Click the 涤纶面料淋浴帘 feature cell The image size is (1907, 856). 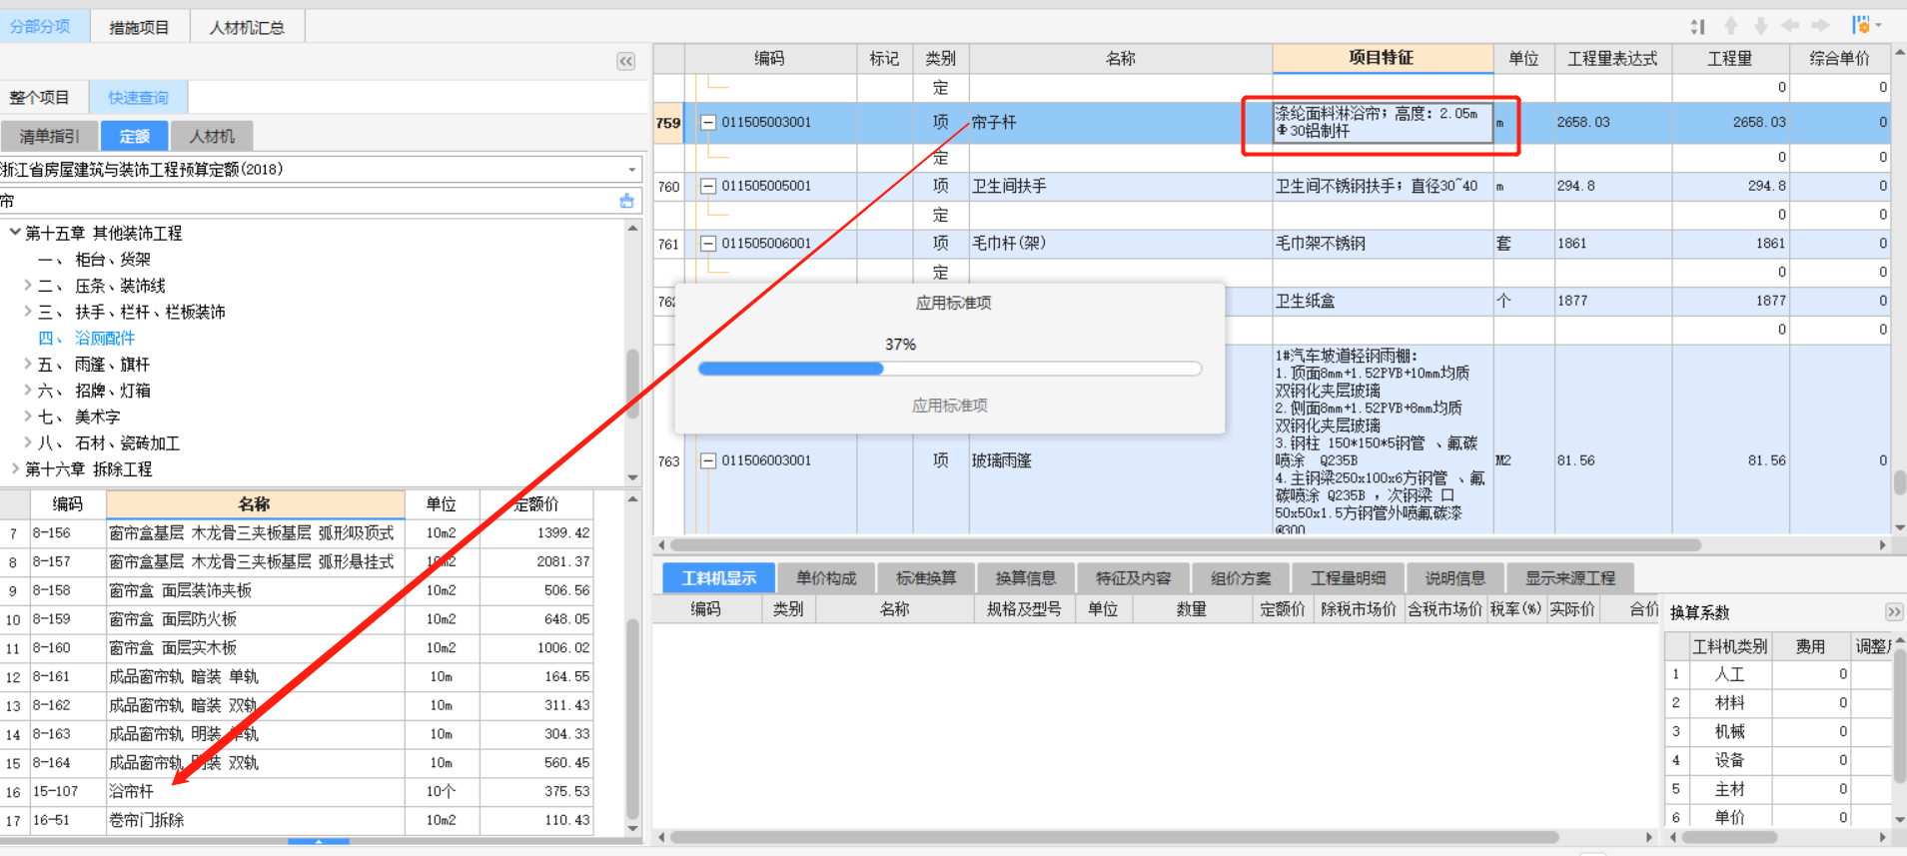pyautogui.click(x=1383, y=123)
